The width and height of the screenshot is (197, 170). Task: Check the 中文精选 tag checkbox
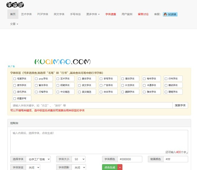(58, 92)
